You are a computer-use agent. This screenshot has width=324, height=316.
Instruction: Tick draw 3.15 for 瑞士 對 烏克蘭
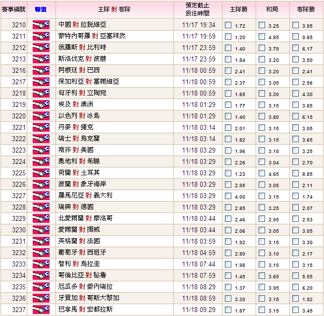(262, 139)
